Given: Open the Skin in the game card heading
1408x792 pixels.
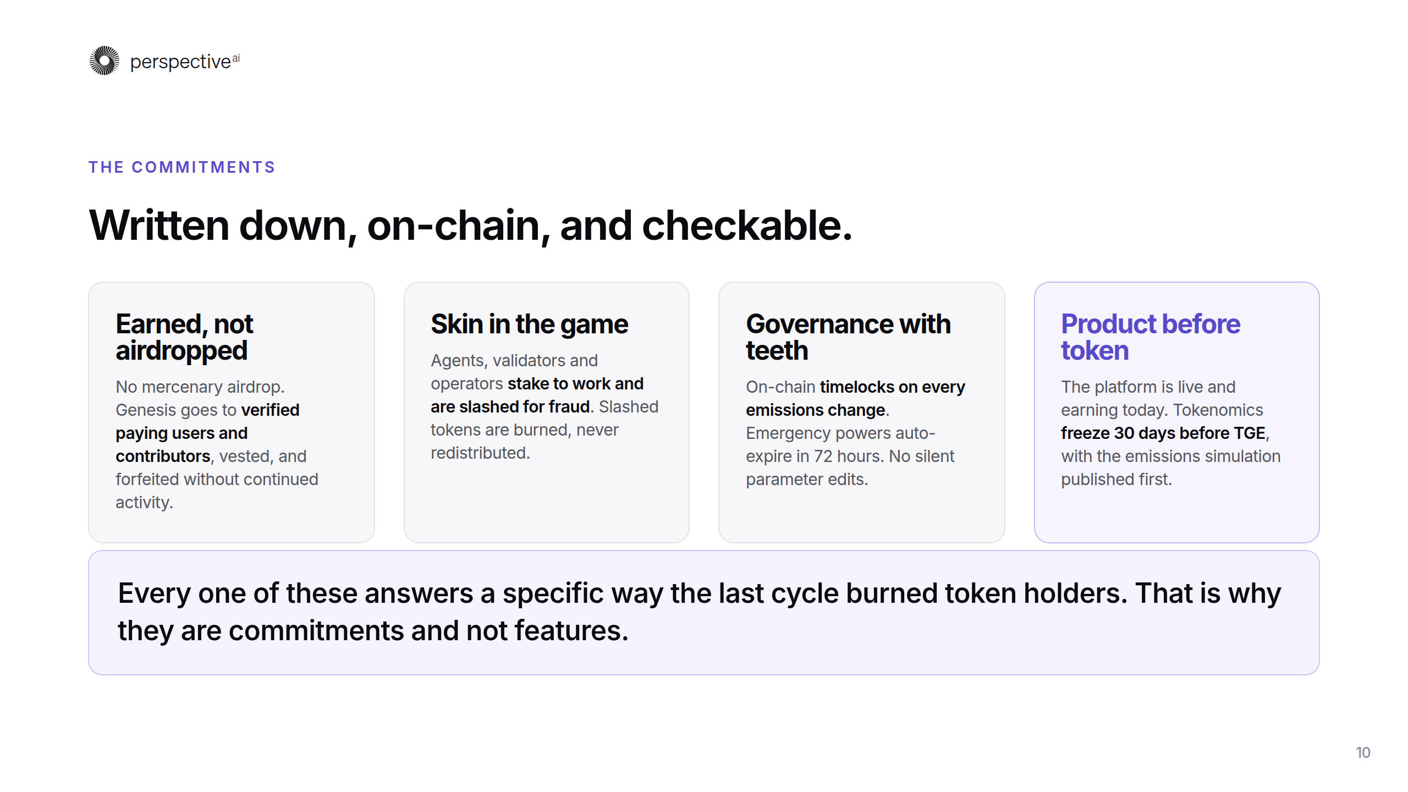Looking at the screenshot, I should click(529, 324).
